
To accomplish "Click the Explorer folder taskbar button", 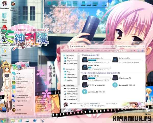I will click(12, 120).
